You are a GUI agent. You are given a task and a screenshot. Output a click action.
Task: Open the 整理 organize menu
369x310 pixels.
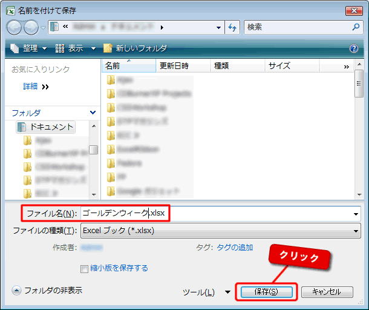(x=28, y=48)
